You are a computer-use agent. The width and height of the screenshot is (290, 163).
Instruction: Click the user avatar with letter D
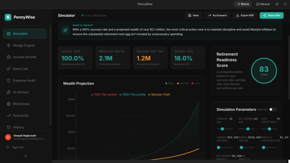click(8, 137)
